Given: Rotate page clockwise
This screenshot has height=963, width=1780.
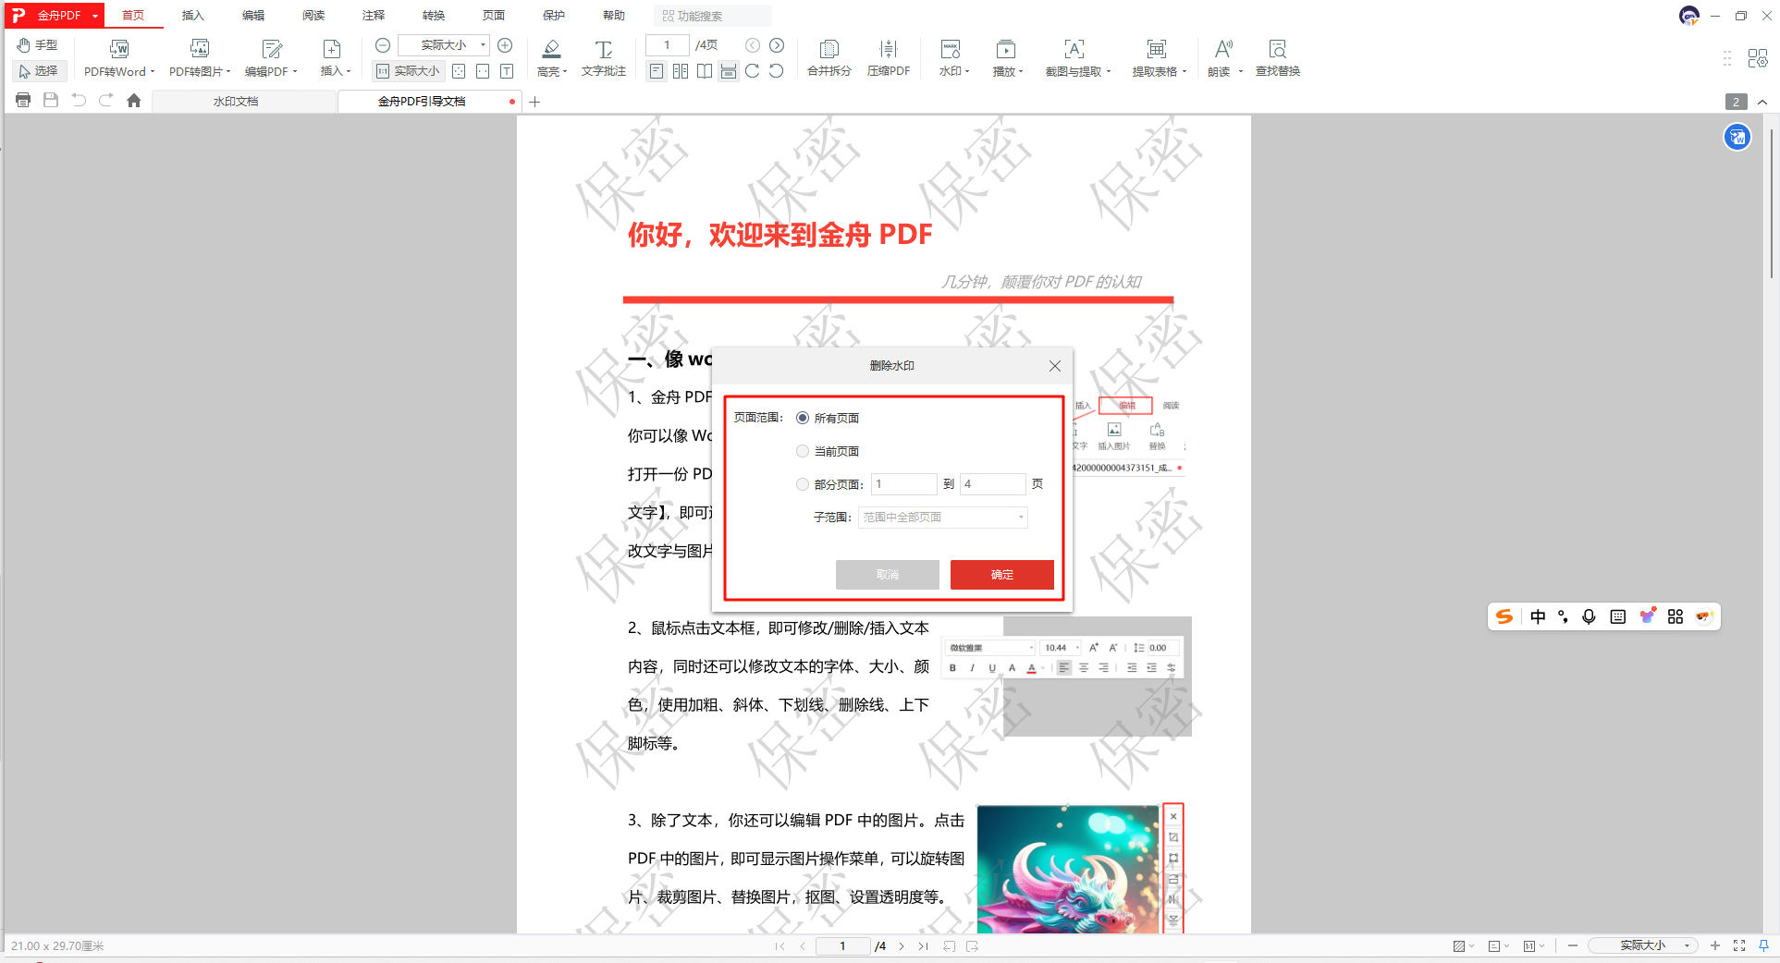Looking at the screenshot, I should click(753, 71).
